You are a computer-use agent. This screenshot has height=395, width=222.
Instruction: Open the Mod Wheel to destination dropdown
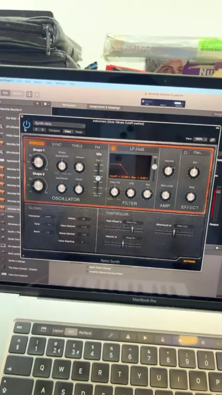(134, 222)
